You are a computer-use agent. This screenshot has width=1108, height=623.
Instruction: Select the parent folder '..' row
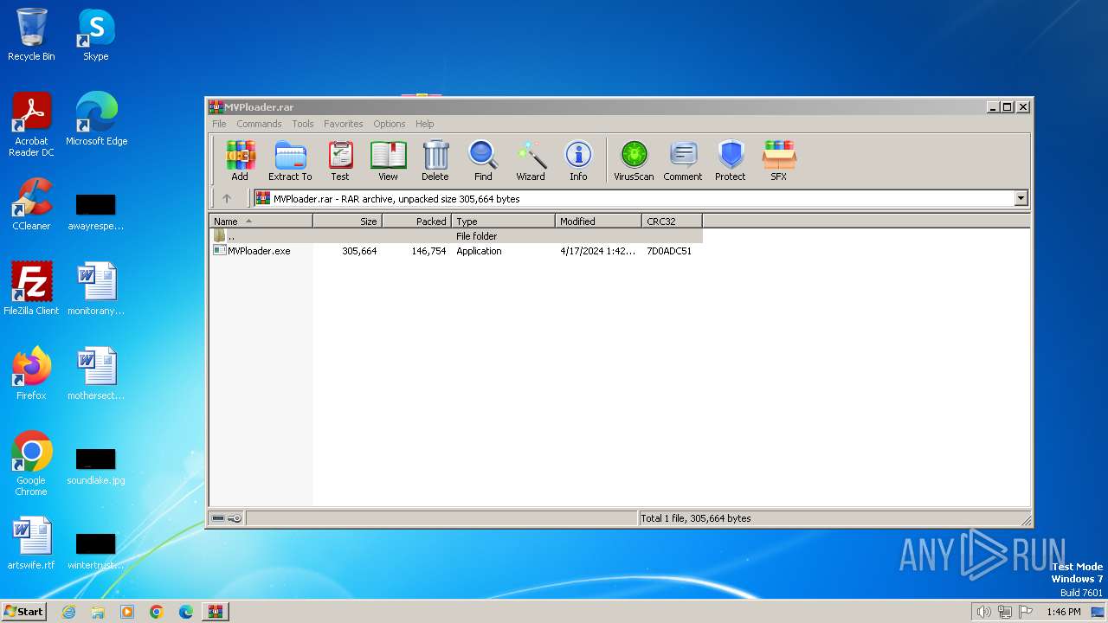coord(455,236)
